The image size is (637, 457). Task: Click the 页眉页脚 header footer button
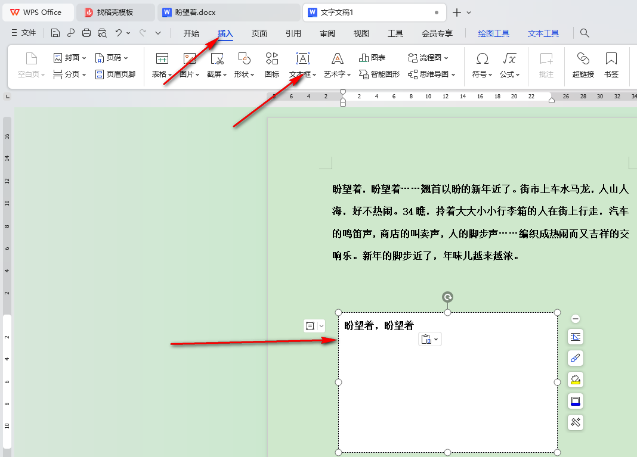115,74
